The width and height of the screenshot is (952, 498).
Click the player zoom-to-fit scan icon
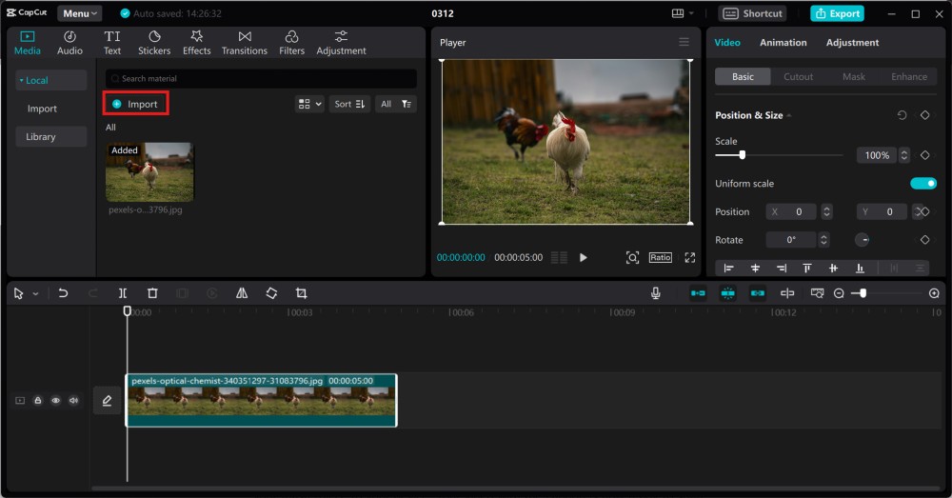click(632, 257)
